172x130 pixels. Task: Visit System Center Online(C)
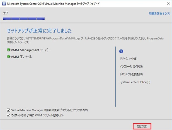(x=135, y=82)
